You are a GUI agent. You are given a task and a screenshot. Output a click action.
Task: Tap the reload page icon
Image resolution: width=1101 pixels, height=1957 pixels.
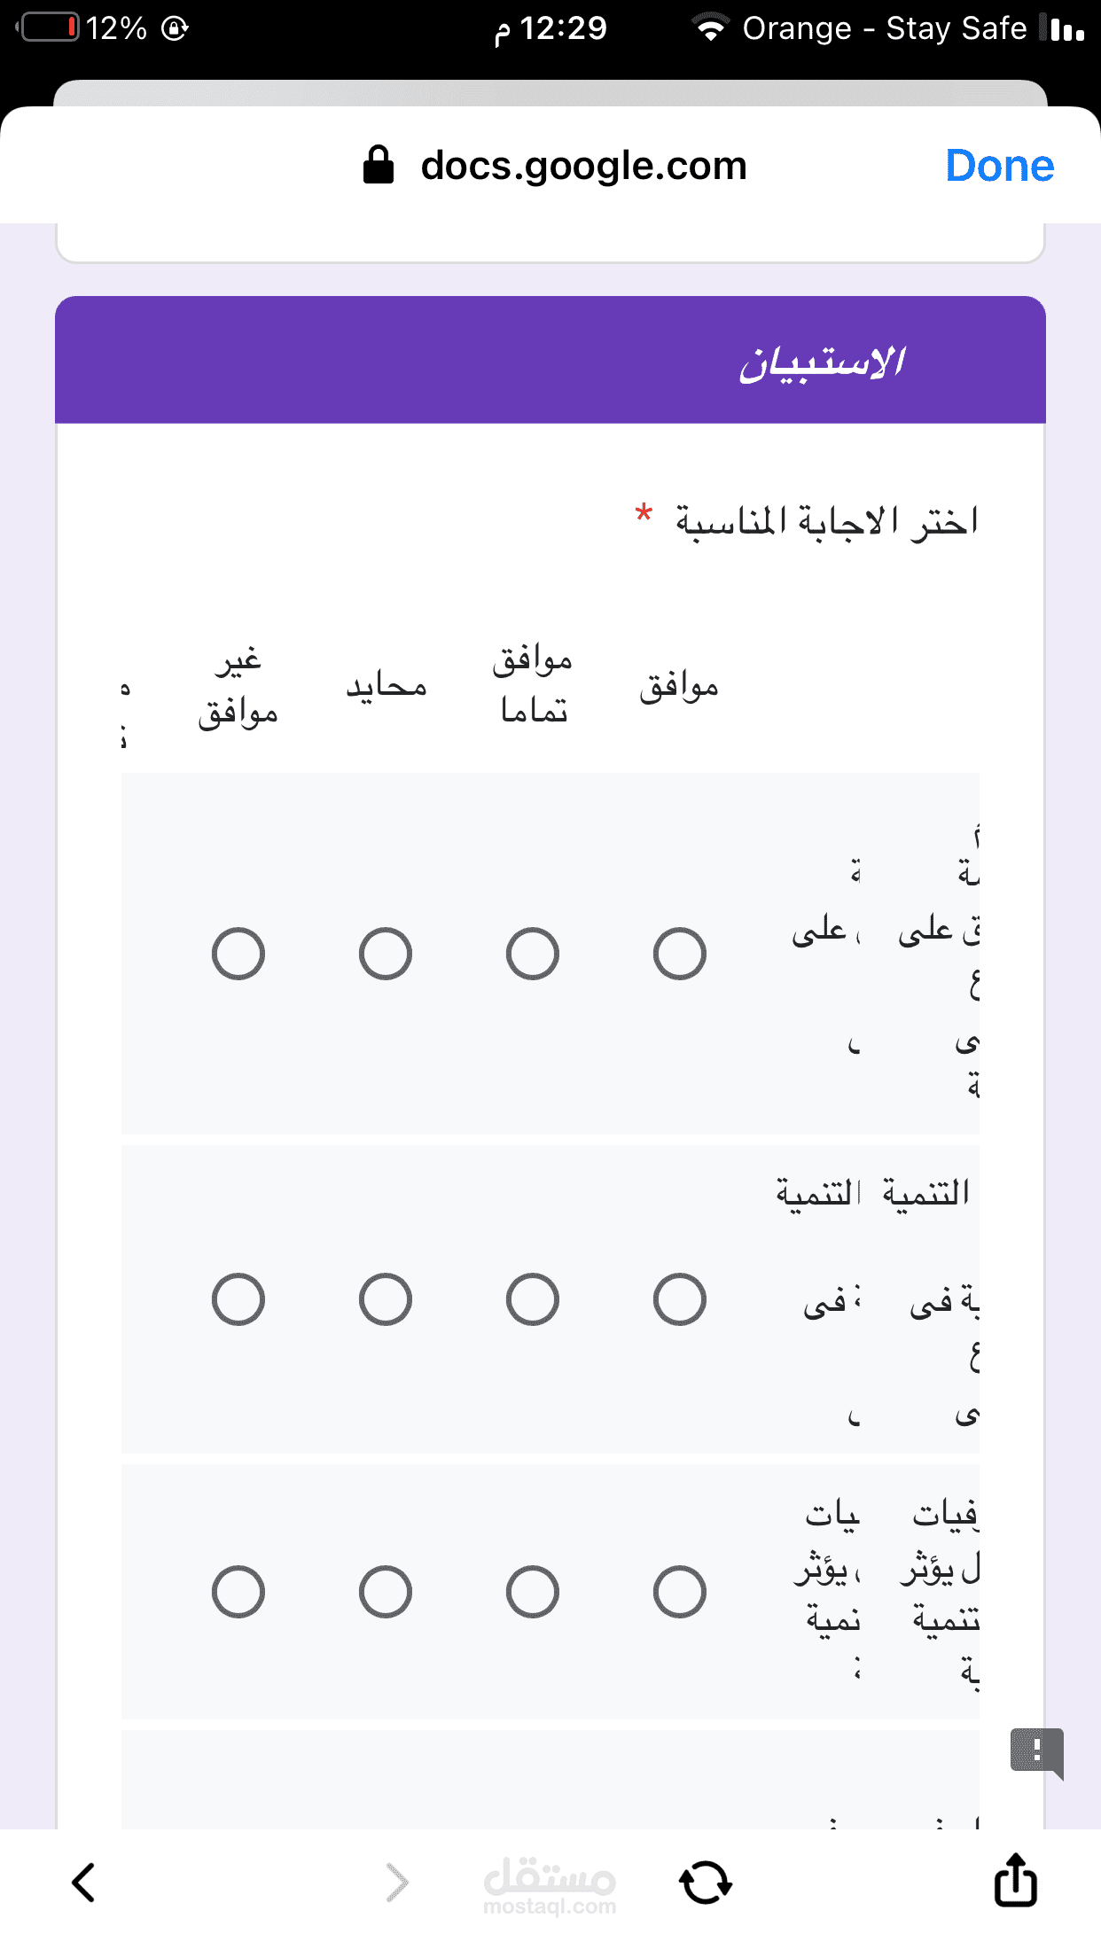coord(706,1883)
